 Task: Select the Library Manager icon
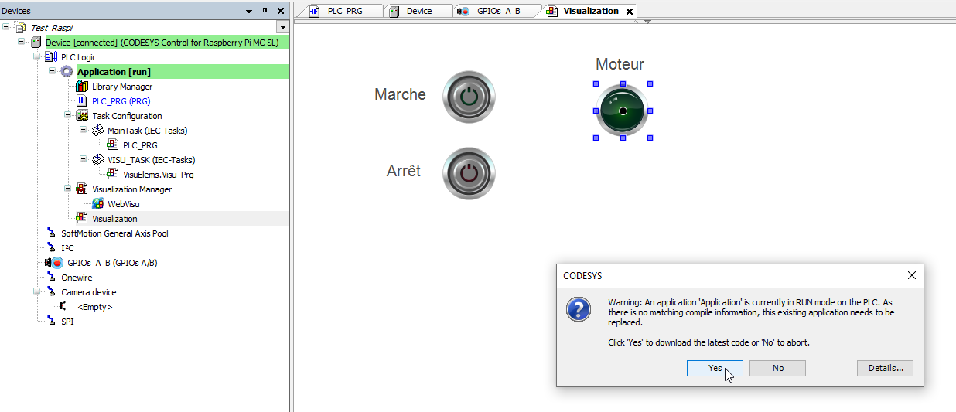(x=82, y=87)
